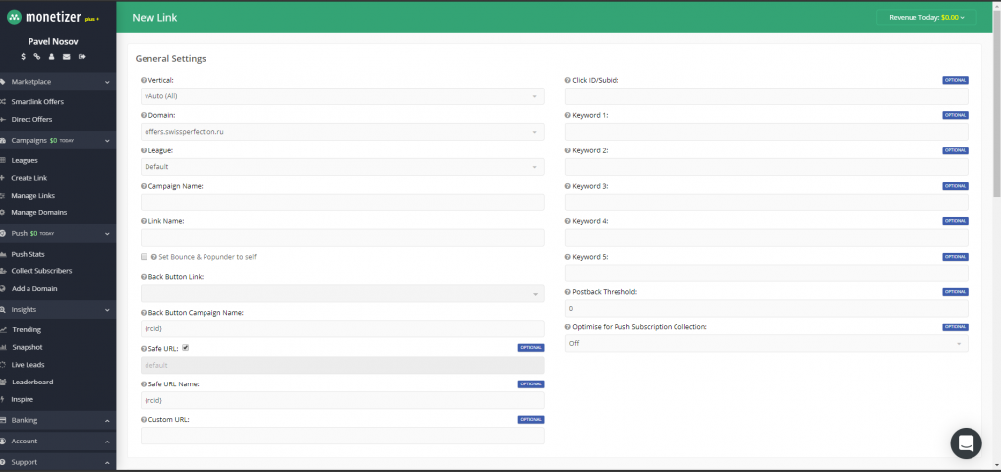
Task: Click the chain link icon under the username
Action: pos(37,57)
